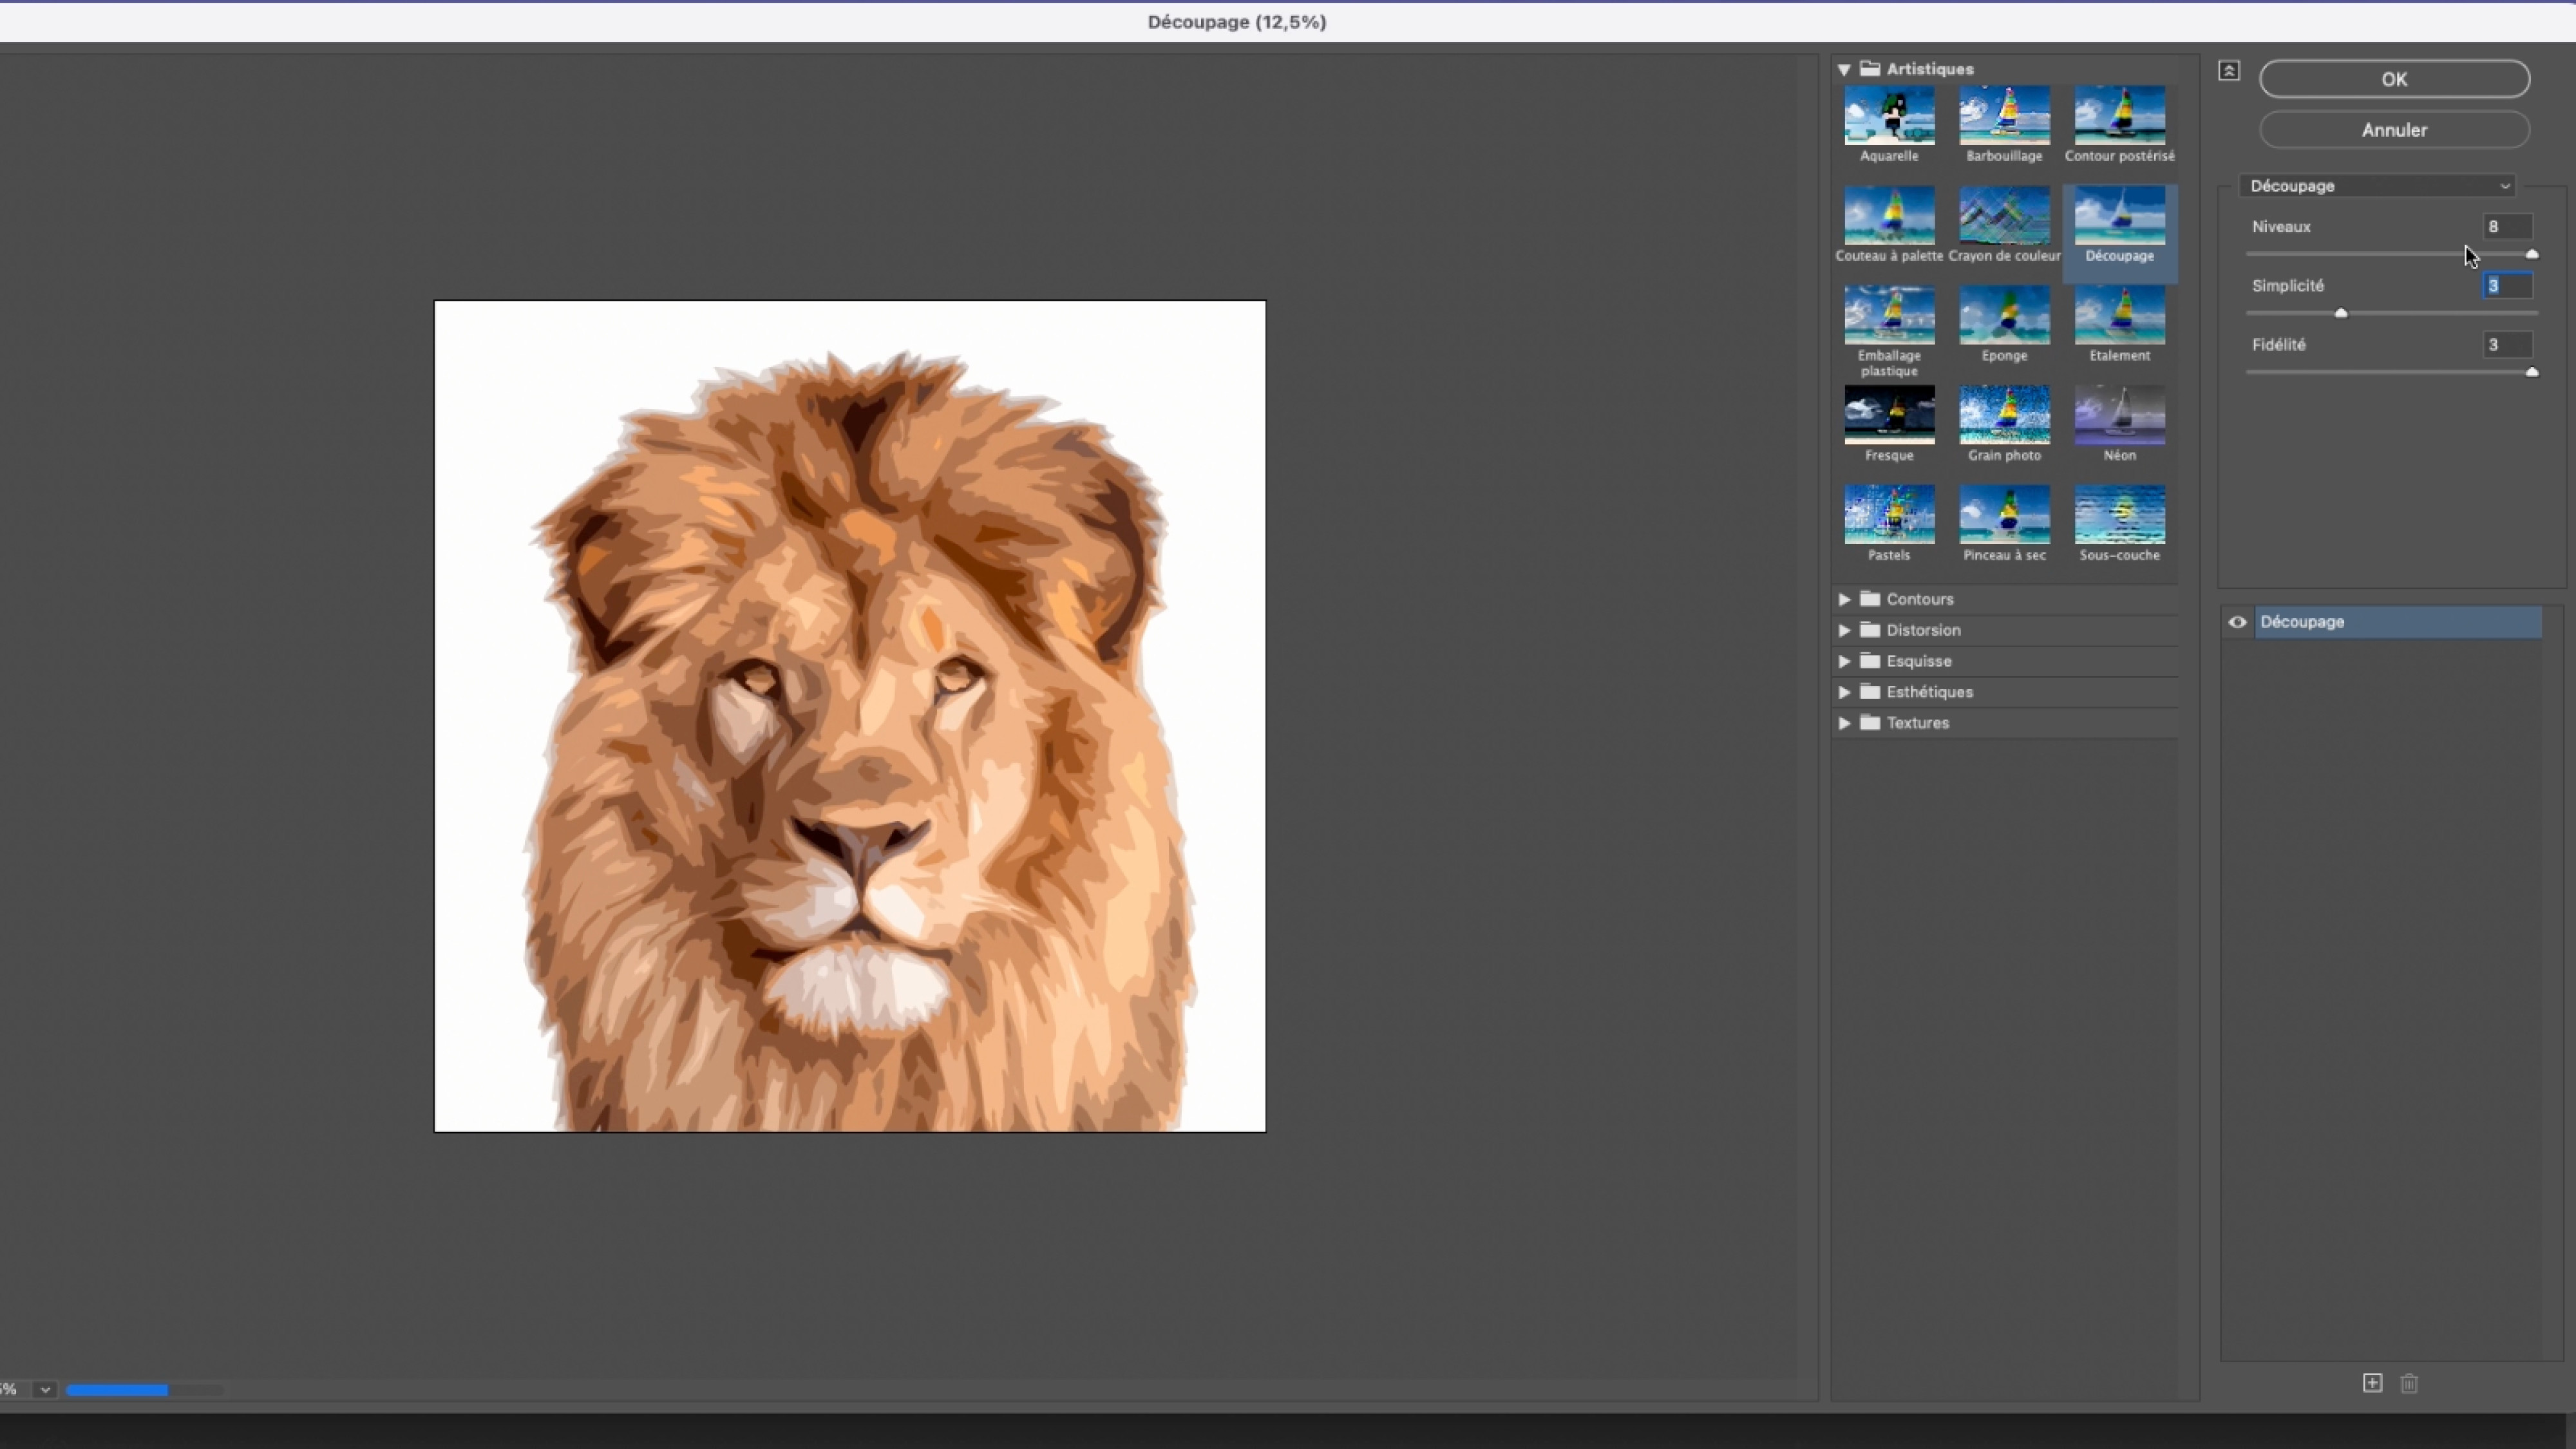2576x1449 pixels.
Task: Click the OK button
Action: pos(2394,79)
